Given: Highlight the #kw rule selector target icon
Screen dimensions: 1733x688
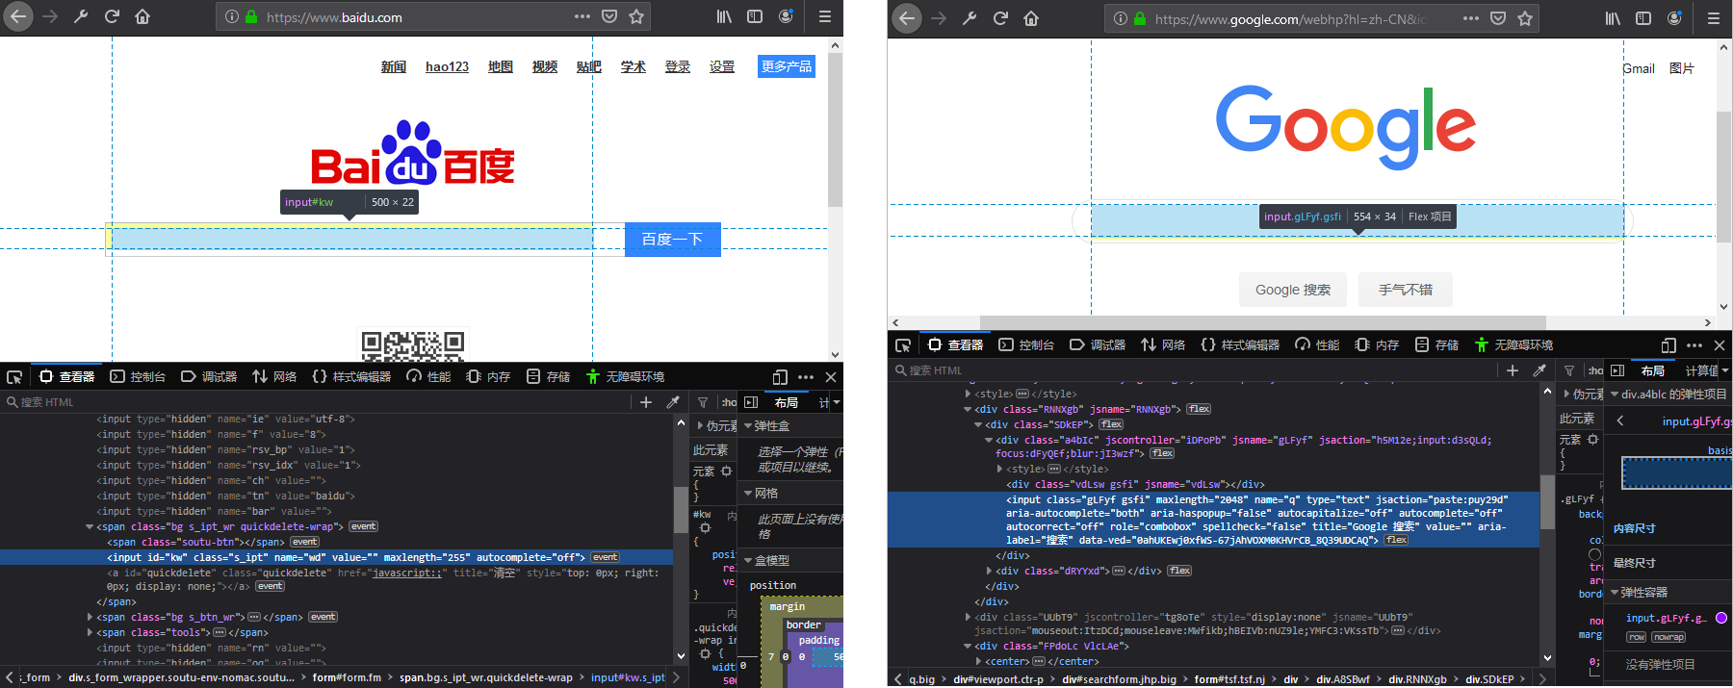Looking at the screenshot, I should (705, 528).
